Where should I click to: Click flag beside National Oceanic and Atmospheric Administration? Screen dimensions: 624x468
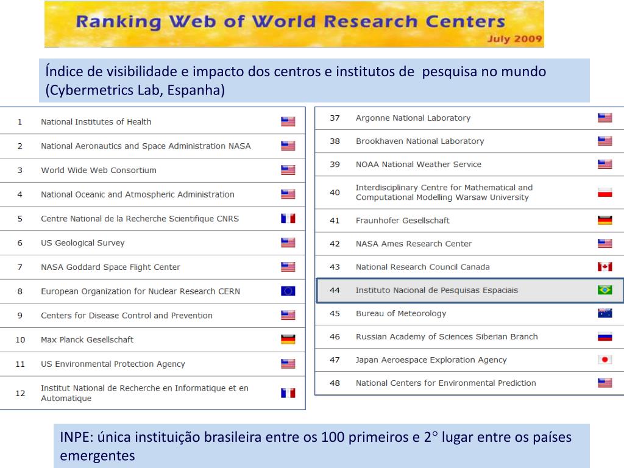click(x=288, y=194)
